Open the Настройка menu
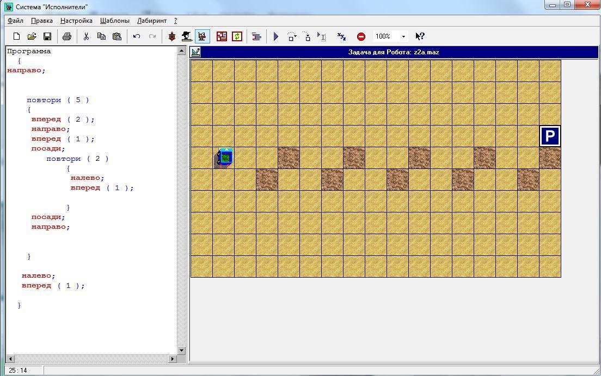Image resolution: width=601 pixels, height=376 pixels. (76, 21)
